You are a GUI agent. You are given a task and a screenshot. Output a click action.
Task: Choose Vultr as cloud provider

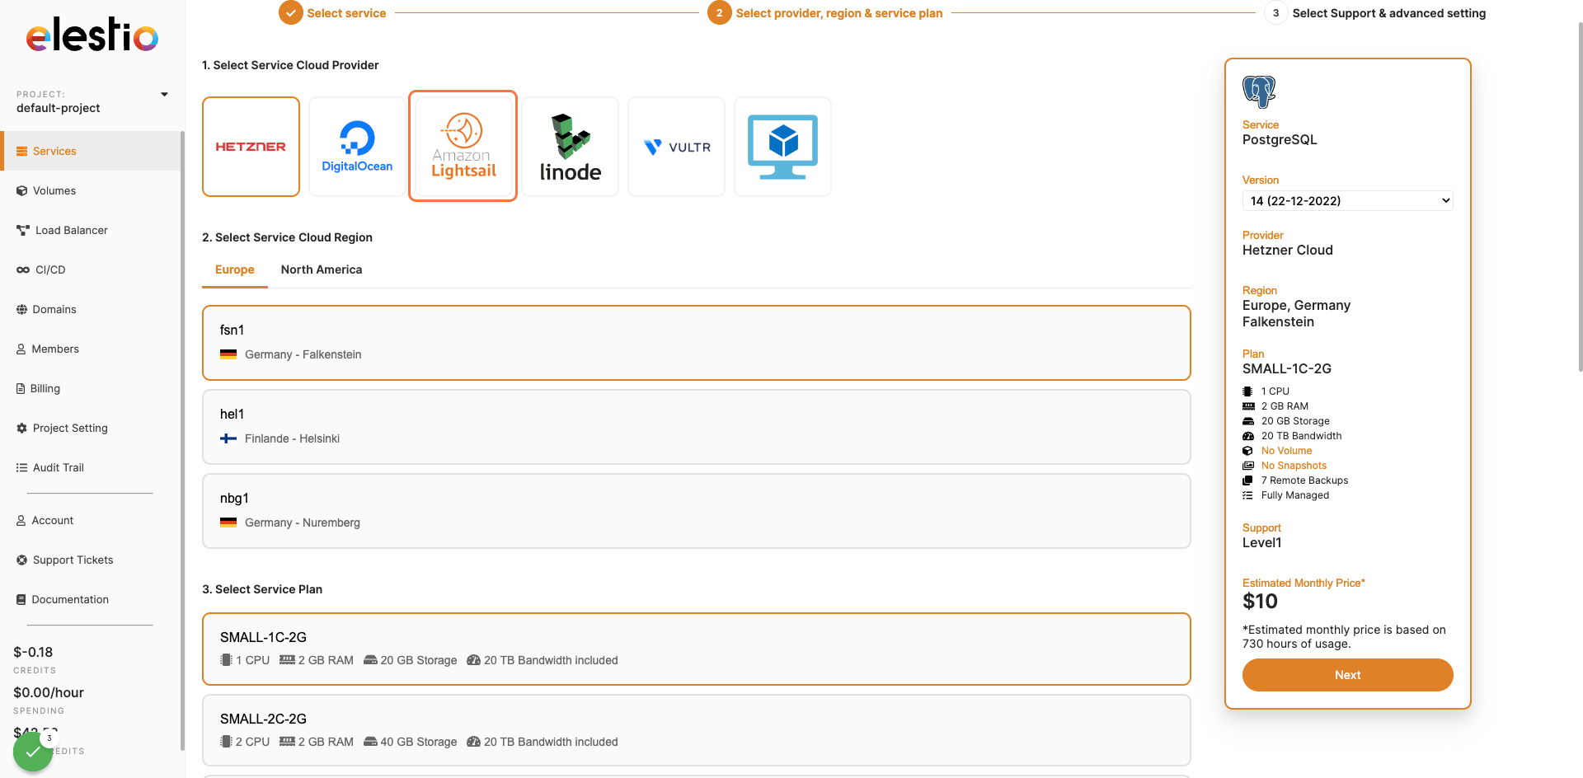[676, 147]
